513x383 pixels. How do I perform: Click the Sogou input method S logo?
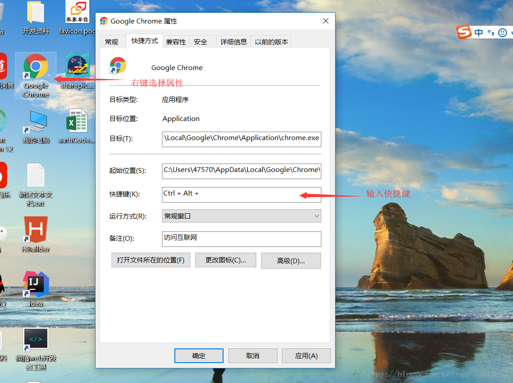coord(464,32)
